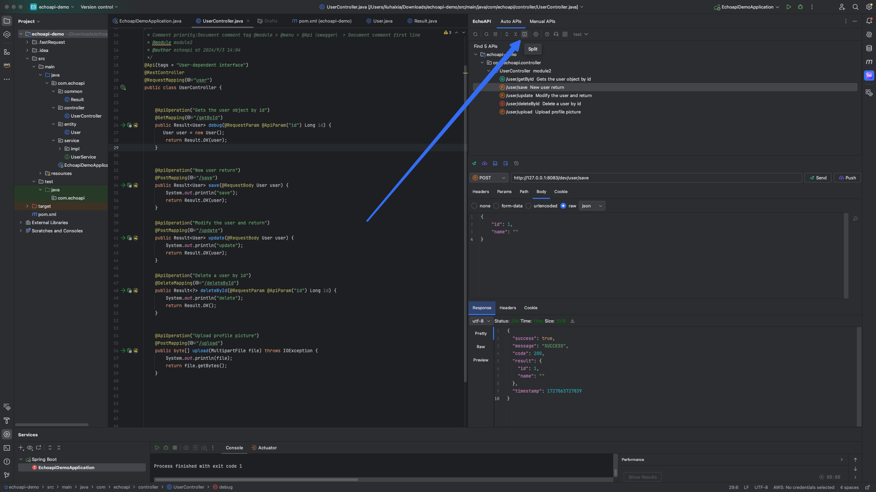Open the Notifications bell icon
This screenshot has width=876, height=492.
[869, 21]
